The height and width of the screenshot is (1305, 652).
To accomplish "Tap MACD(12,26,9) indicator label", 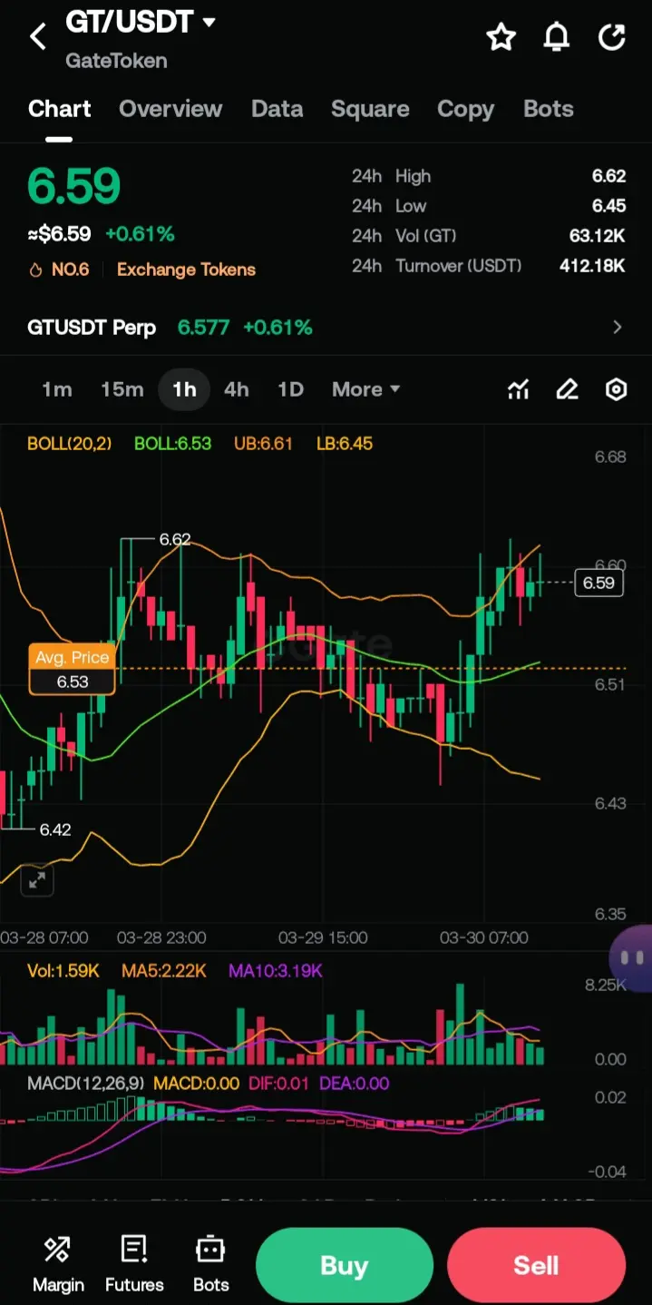I will [x=86, y=1084].
